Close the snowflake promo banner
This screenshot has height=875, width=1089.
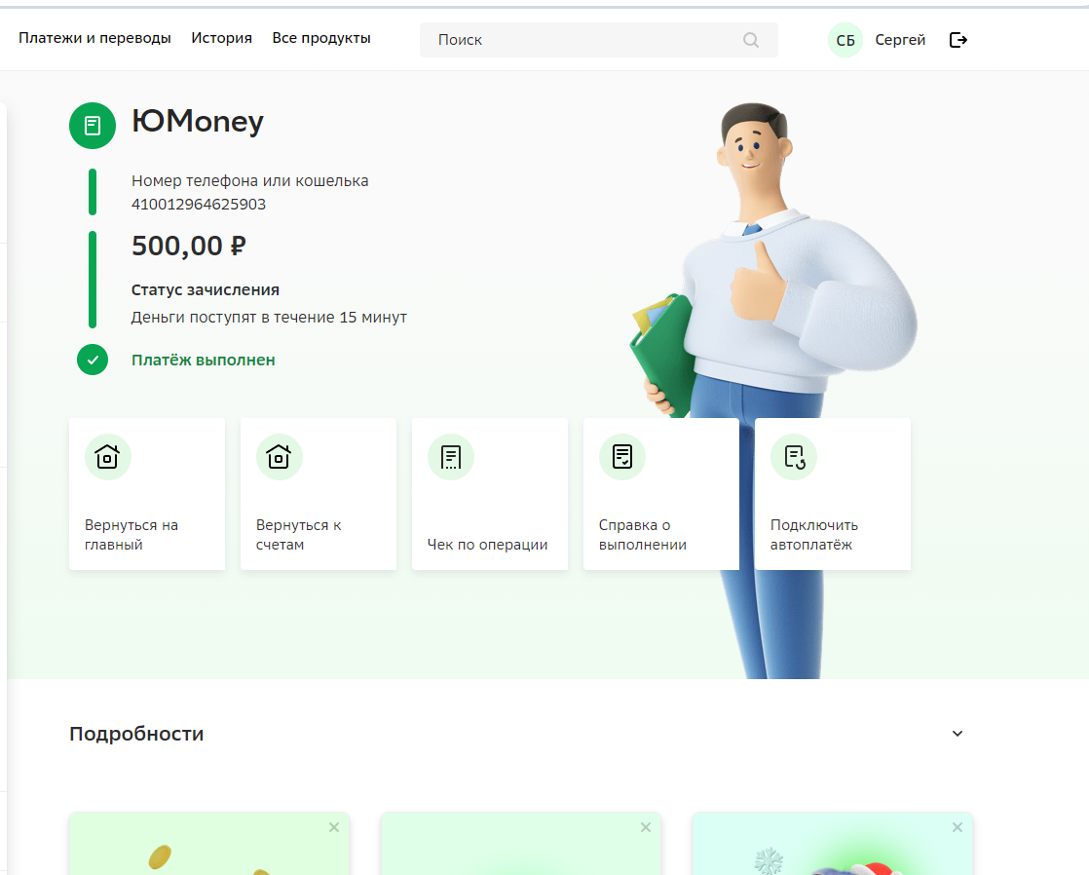tap(958, 827)
